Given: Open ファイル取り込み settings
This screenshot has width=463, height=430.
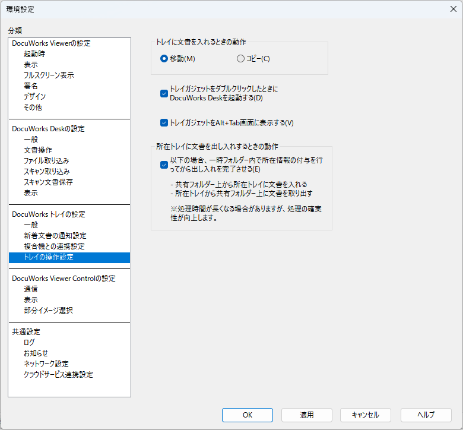Looking at the screenshot, I should (x=46, y=160).
